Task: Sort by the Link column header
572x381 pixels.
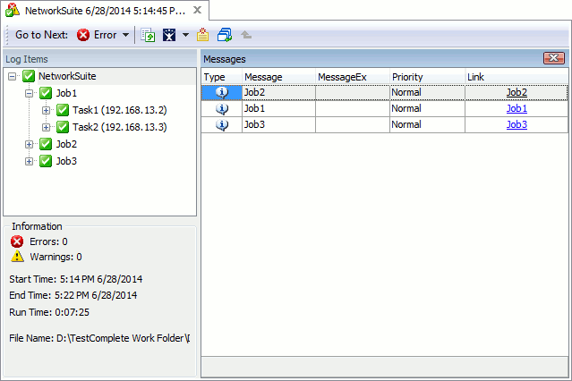Action: point(517,77)
